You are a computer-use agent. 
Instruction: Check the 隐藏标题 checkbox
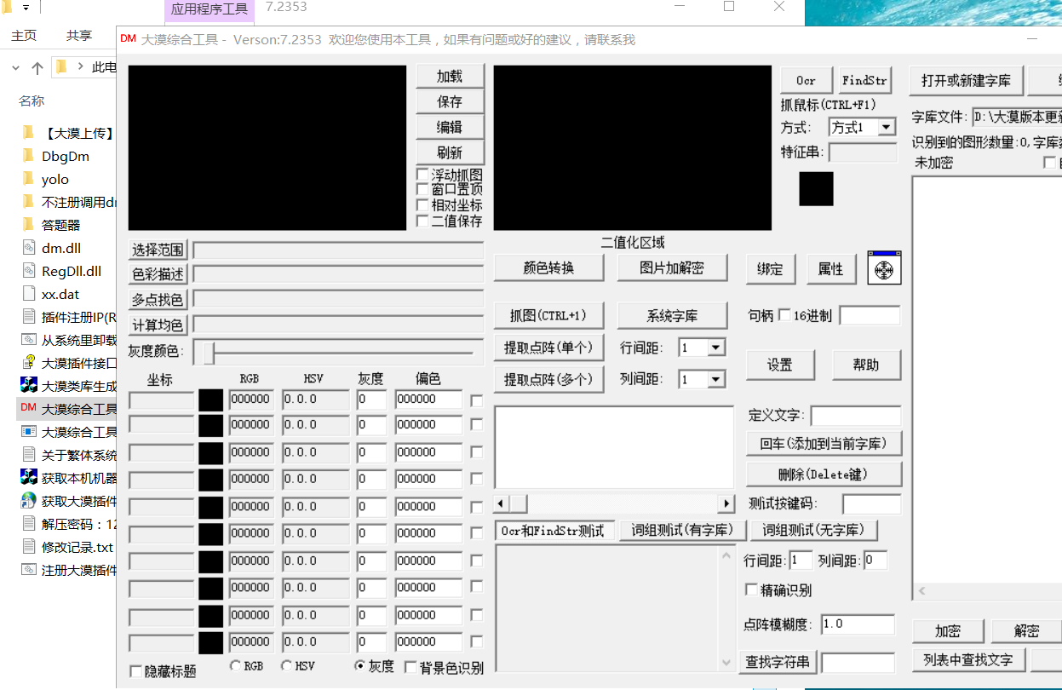click(x=135, y=671)
